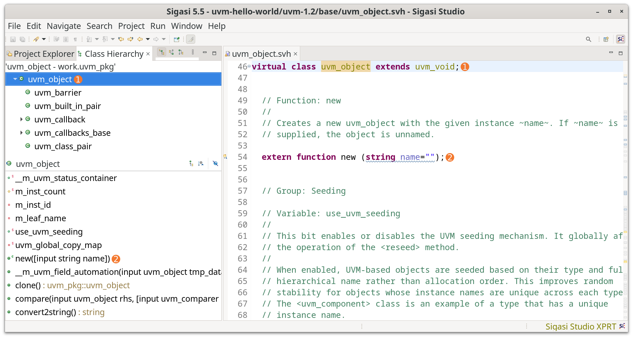Select member m_inst_count

(40, 192)
